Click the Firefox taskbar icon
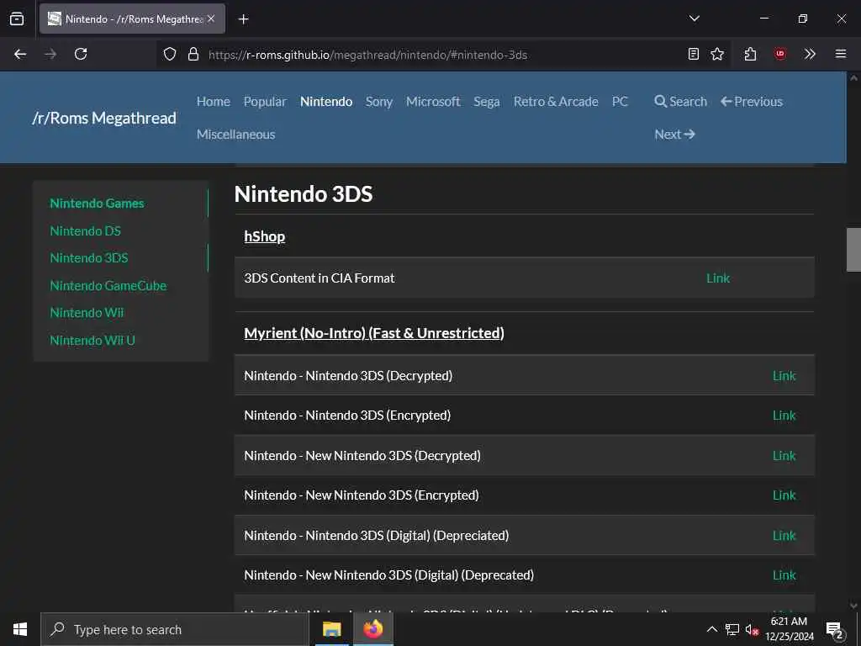 click(x=372, y=629)
